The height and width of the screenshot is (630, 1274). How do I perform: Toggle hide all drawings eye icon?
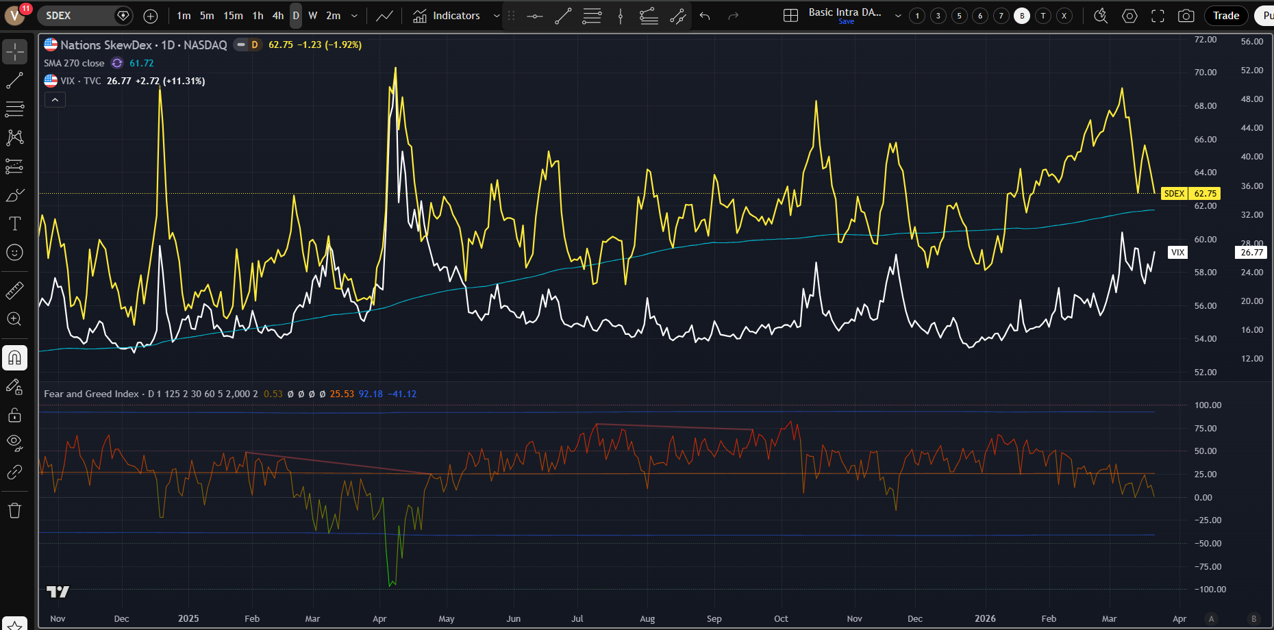pos(15,442)
